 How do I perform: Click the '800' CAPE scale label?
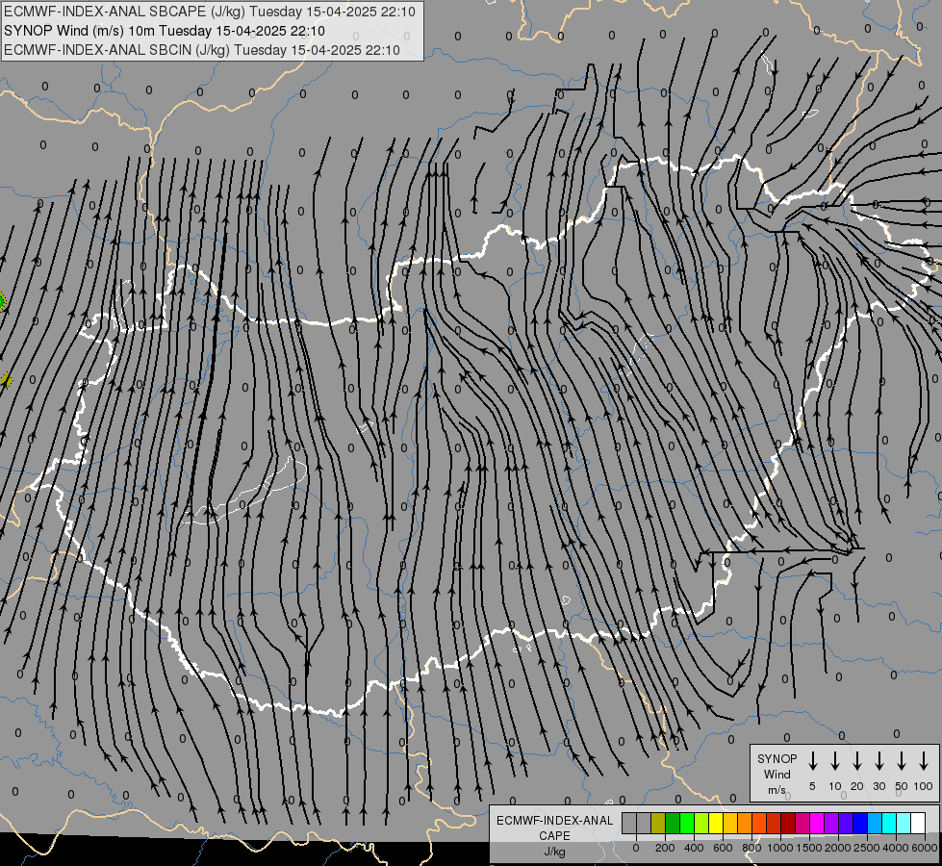coord(751,848)
